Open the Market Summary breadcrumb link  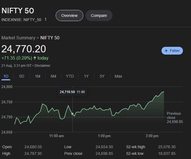[18, 38]
